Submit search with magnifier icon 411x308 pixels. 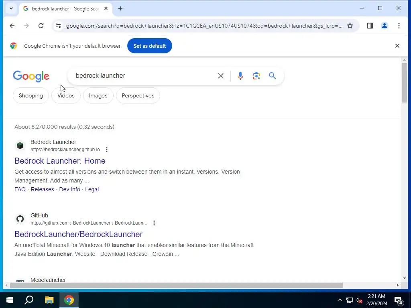[x=273, y=76]
